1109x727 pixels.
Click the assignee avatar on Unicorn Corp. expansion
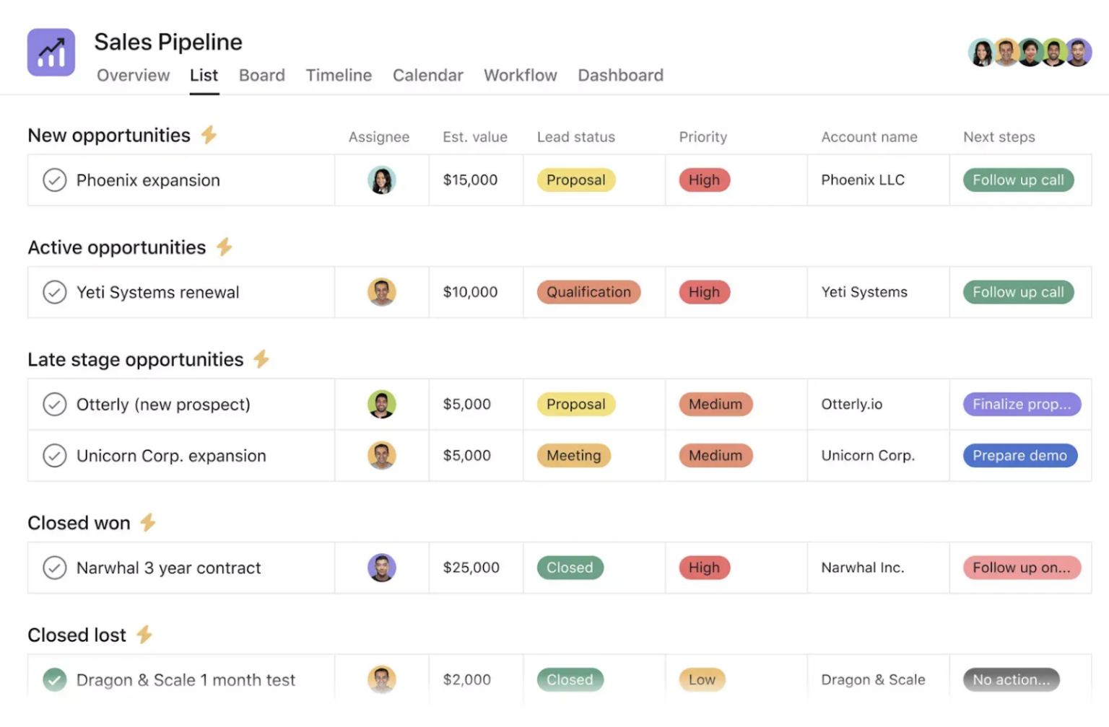tap(381, 455)
